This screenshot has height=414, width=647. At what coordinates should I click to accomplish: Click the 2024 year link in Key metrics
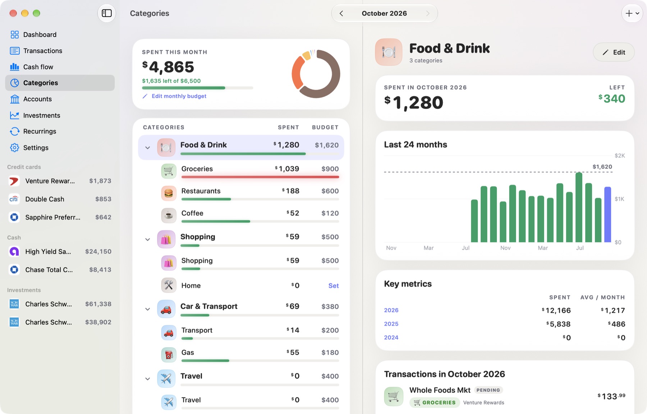coord(391,338)
